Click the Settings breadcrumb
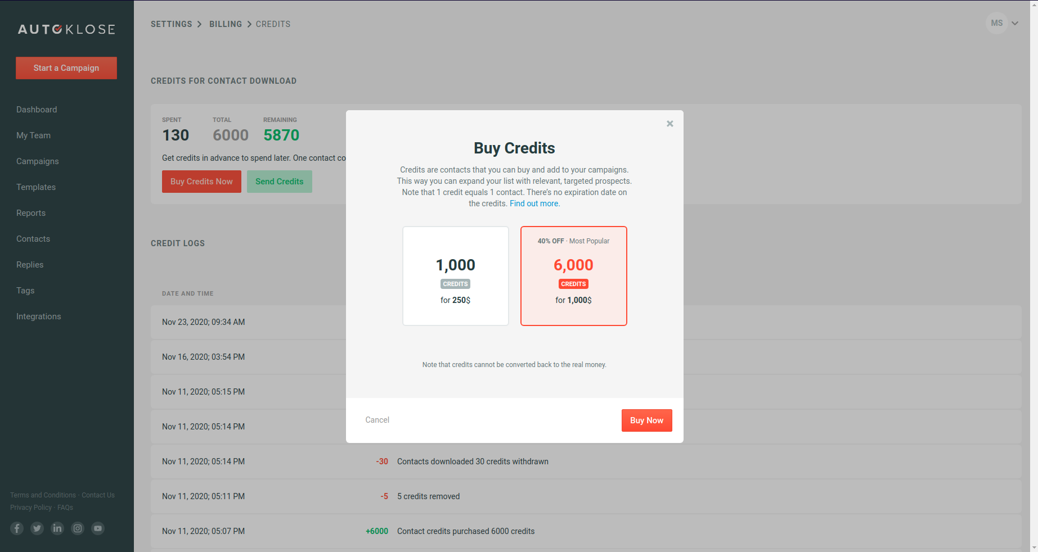The width and height of the screenshot is (1038, 552). pyautogui.click(x=172, y=24)
